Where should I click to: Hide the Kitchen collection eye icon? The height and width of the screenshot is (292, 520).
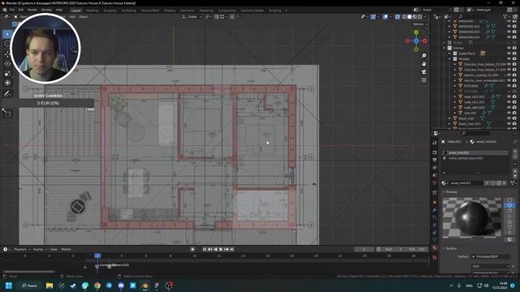click(509, 48)
